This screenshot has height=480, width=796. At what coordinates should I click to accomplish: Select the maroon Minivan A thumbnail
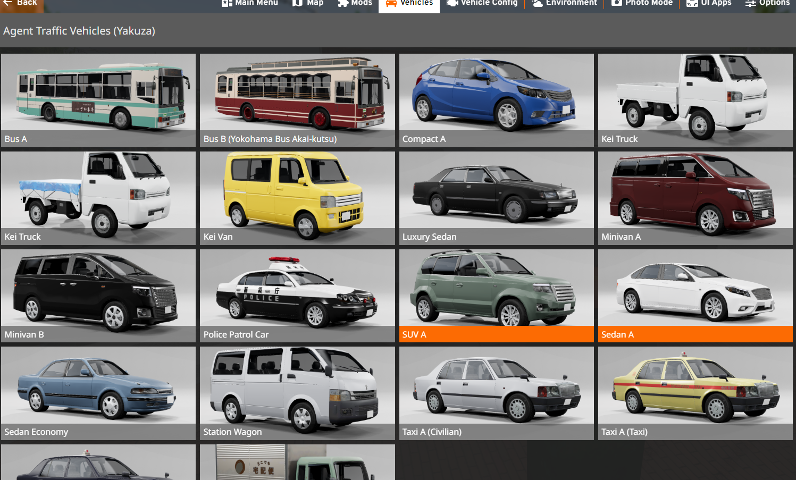pos(696,198)
